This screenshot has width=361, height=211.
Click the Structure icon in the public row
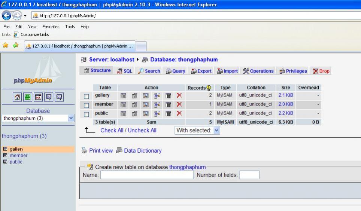point(134,113)
